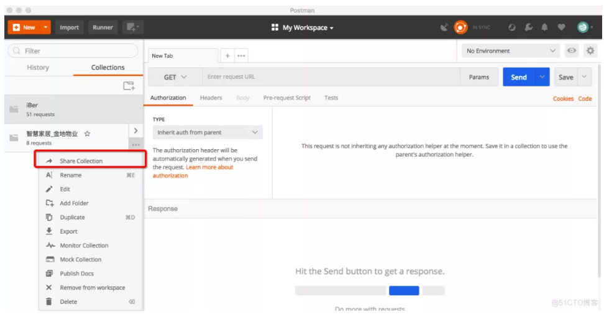Choose Monitor Collection in the menu
Viewport: 604px width, 320px height.
coord(91,245)
